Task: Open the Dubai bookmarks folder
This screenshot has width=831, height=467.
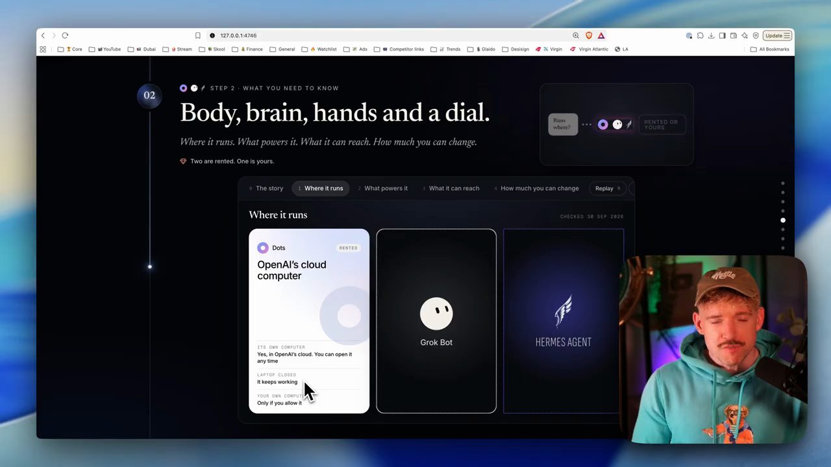Action: 142,49
